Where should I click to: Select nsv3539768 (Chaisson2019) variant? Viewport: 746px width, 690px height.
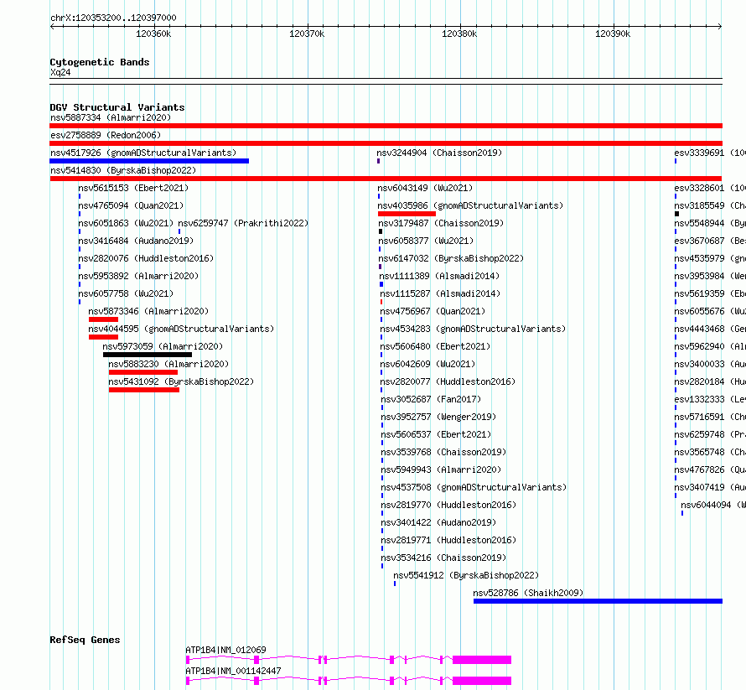point(444,452)
